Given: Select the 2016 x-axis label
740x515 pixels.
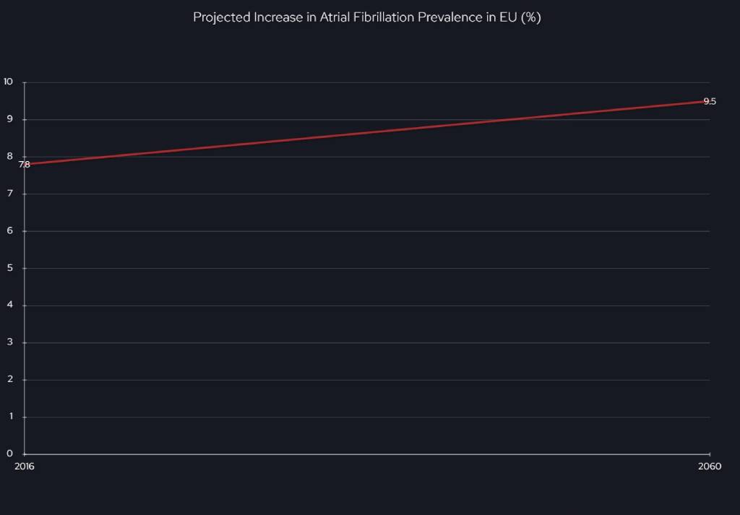Looking at the screenshot, I should [x=25, y=467].
